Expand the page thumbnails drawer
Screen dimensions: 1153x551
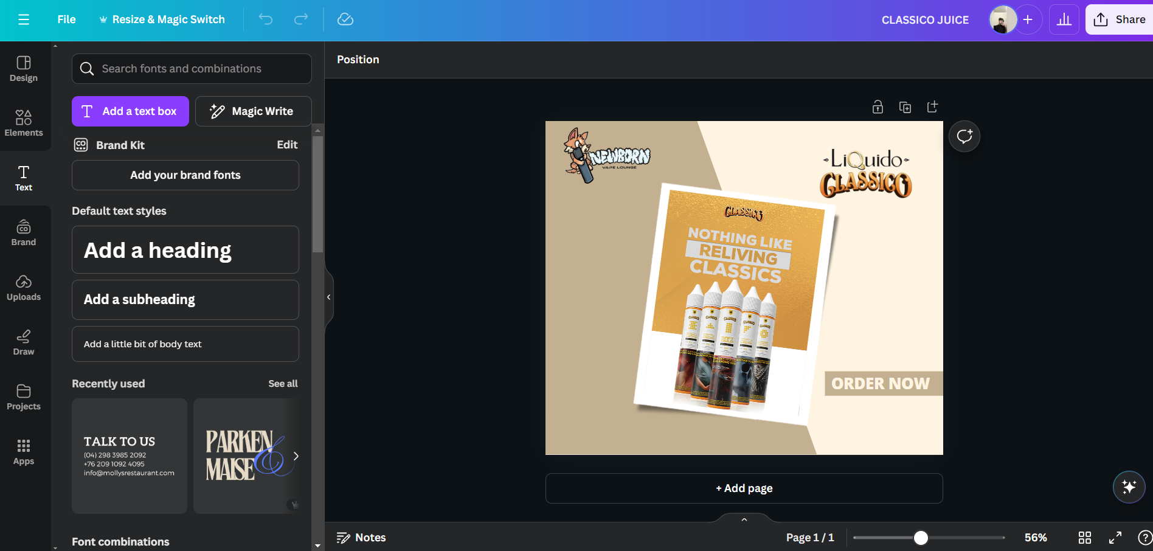pos(744,519)
